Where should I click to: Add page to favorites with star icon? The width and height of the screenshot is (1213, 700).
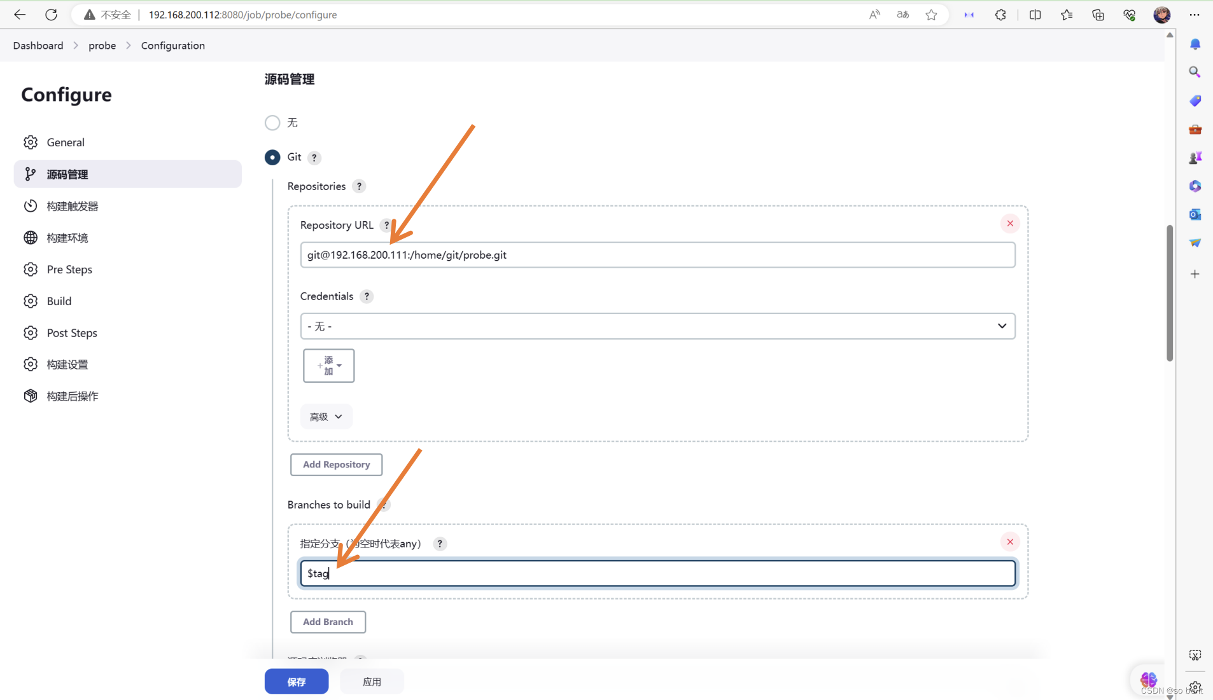click(x=931, y=15)
